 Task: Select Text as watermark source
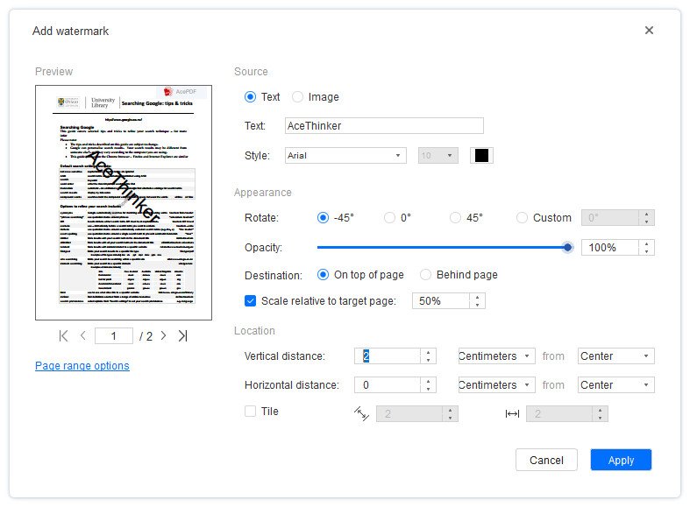250,96
